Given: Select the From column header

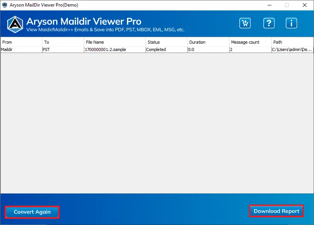Looking at the screenshot, I should pyautogui.click(x=21, y=42).
